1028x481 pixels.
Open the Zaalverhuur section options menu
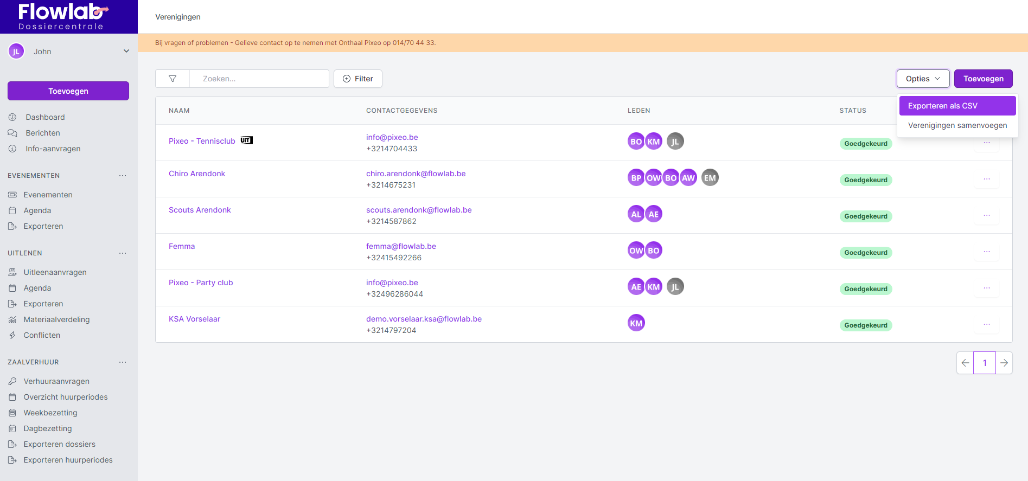(123, 362)
